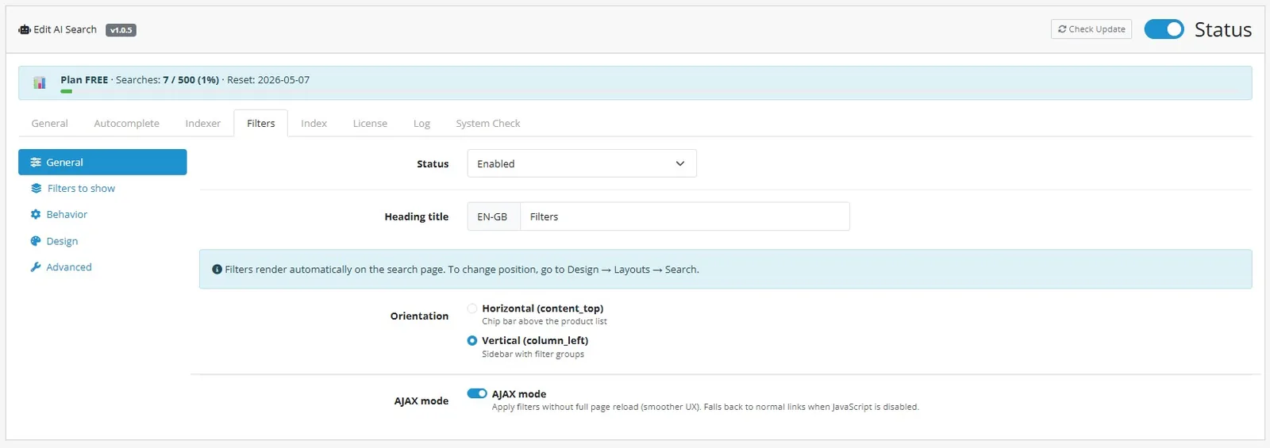Click Chip bar above the product list text
This screenshot has width=1270, height=448.
(x=545, y=322)
